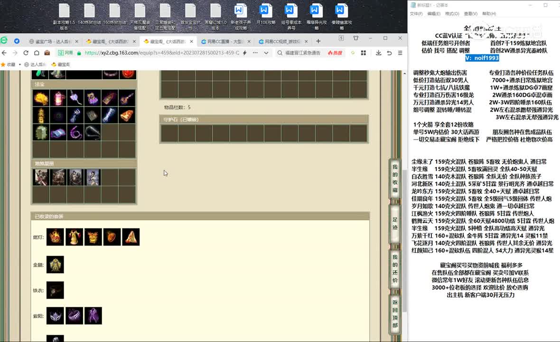Image resolution: width=560 pixels, height=342 pixels.
Task: Switch to the 网易CC视频 browser tab
Action: point(283,41)
